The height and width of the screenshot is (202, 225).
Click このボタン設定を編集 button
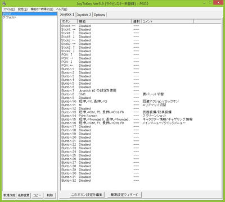coord(87,195)
